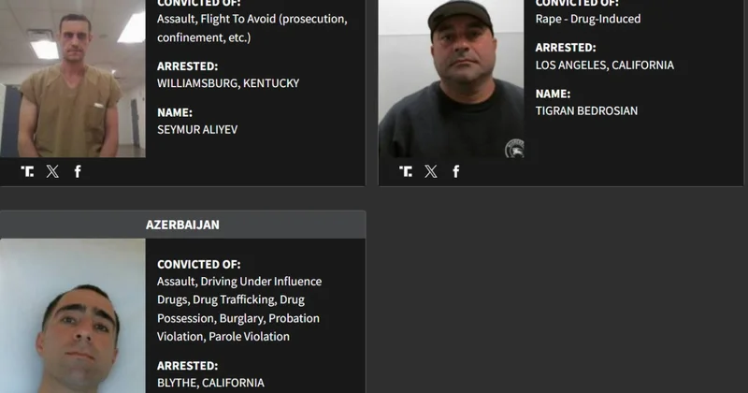Click the AZERBAIJAN card header
Viewport: 748px width, 393px height.
point(182,225)
